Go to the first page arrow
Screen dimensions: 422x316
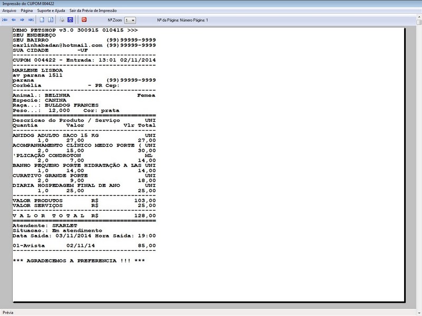pos(5,20)
